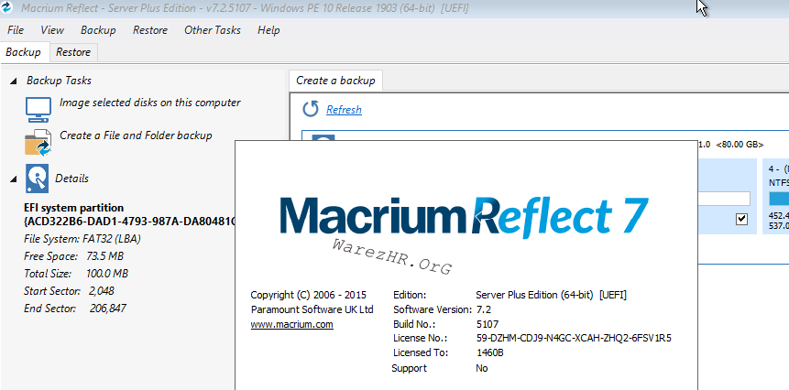Select the Create a backup tab
The height and width of the screenshot is (390, 789).
click(x=335, y=81)
